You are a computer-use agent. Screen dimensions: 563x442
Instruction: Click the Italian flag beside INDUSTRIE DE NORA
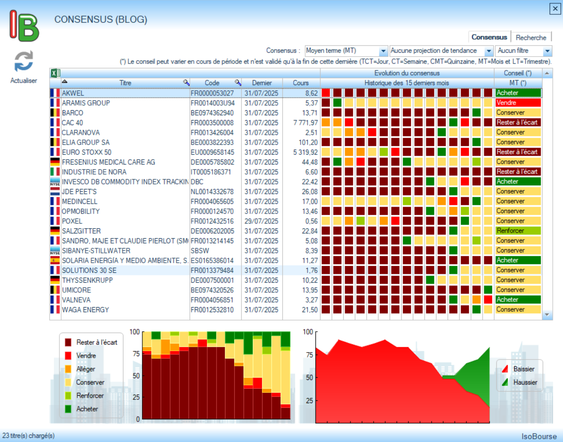pyautogui.click(x=55, y=172)
